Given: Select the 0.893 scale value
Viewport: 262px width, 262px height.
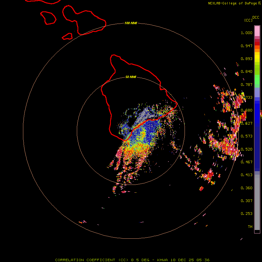Looking at the screenshot, I should 247,59.
